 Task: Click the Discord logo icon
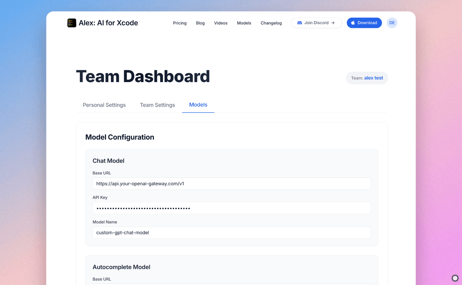[300, 23]
